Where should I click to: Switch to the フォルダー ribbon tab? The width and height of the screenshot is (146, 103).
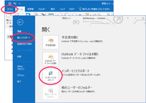(x=42, y=9)
